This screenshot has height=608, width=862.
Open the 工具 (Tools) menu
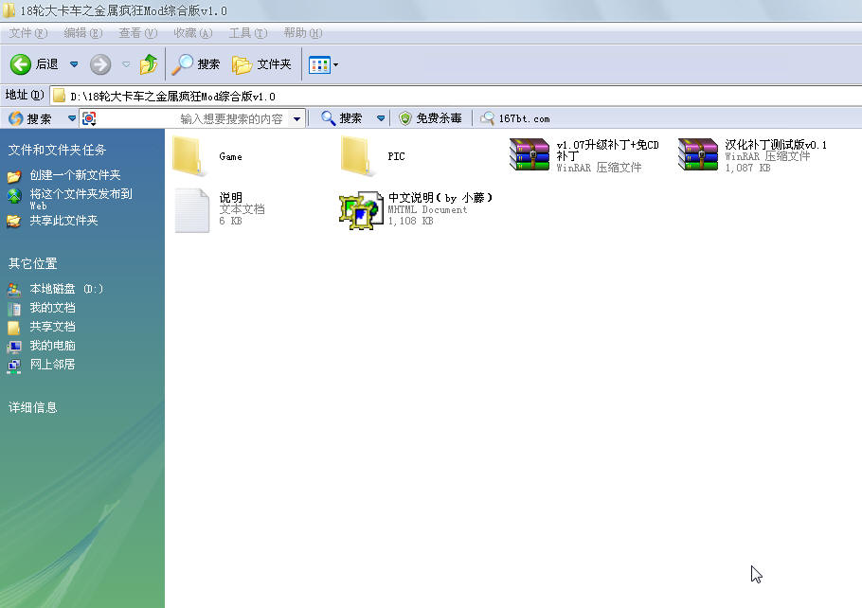(246, 33)
